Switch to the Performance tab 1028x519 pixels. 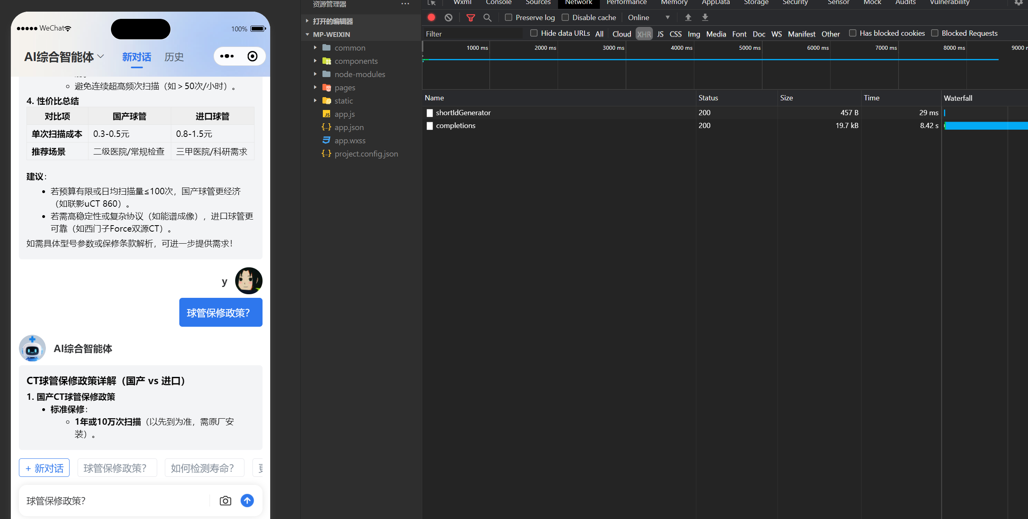coord(626,2)
